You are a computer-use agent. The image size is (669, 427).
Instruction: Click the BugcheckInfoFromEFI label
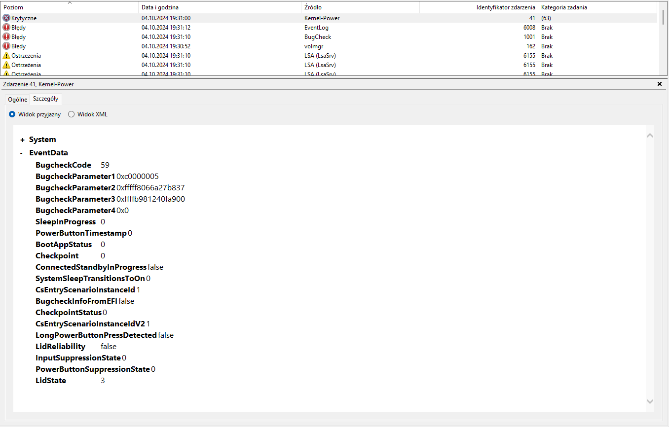click(x=76, y=301)
